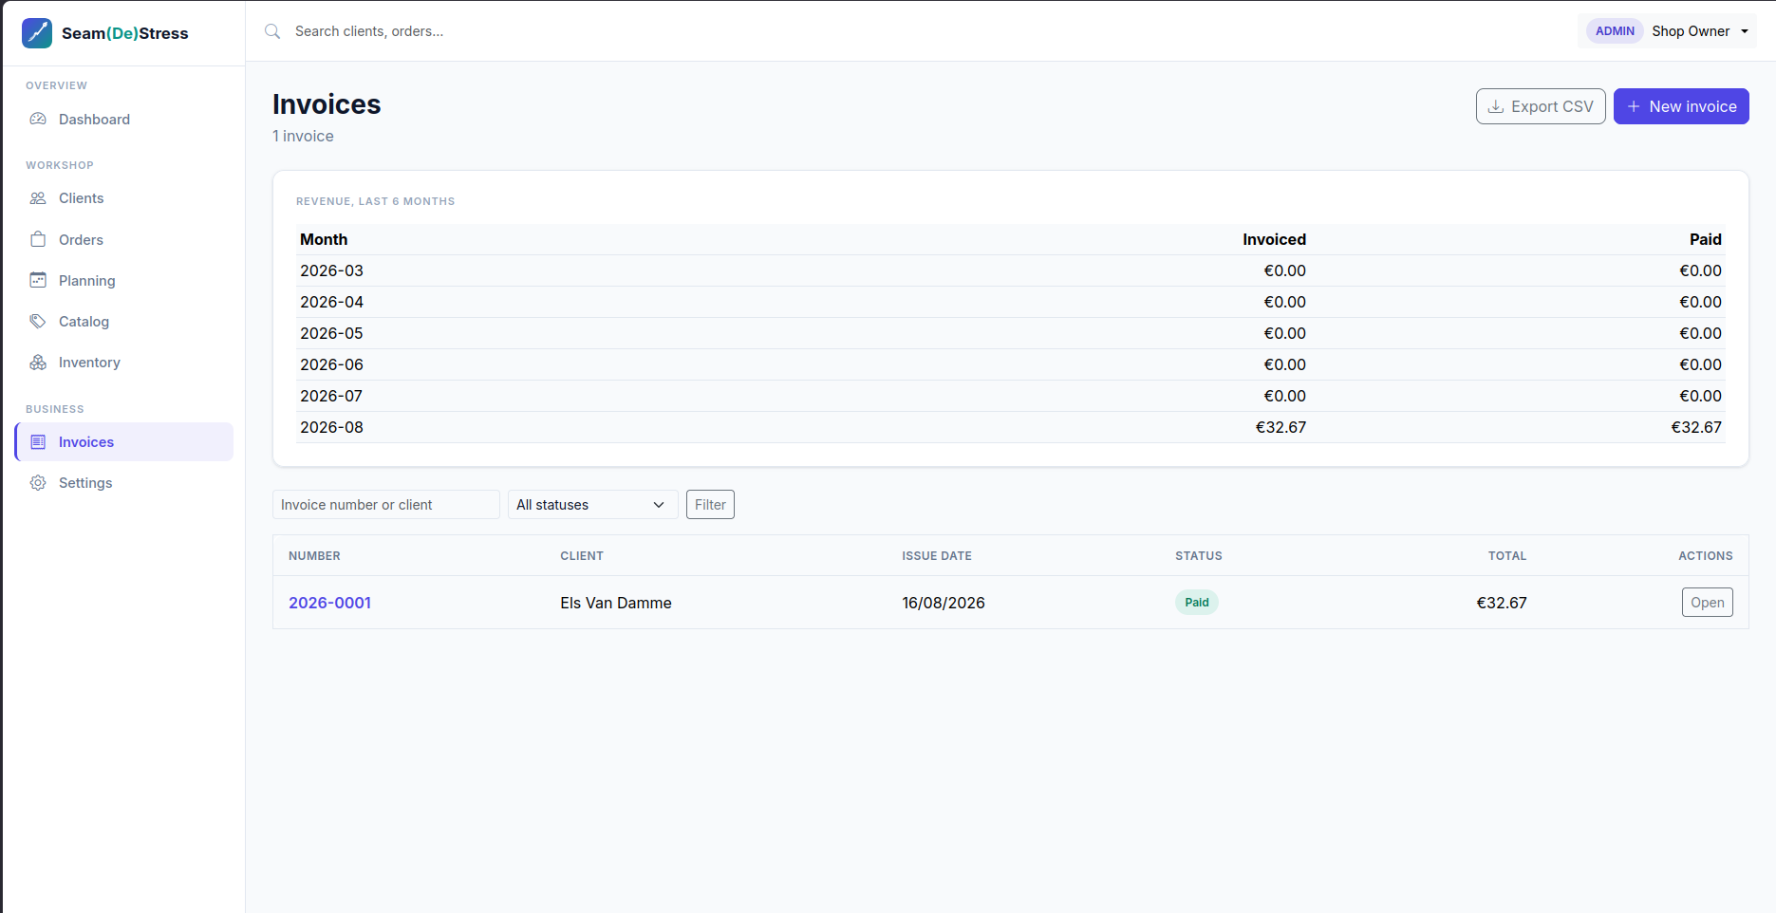1776x913 pixels.
Task: Click the Invoices page heading
Action: coord(327,104)
